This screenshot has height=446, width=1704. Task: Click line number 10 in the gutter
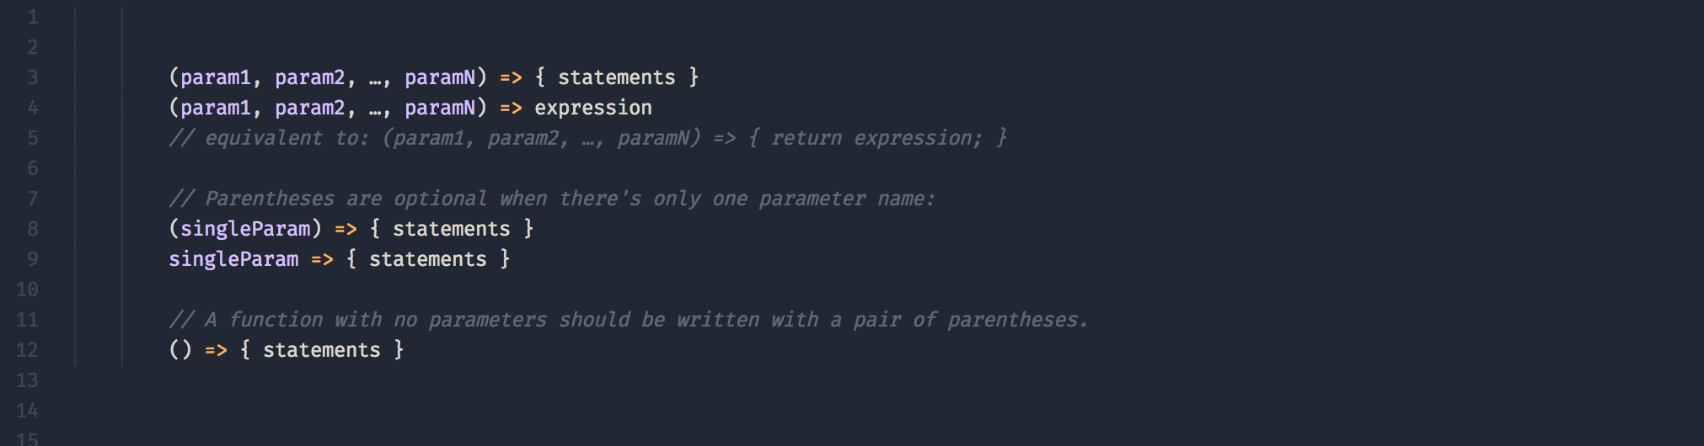coord(27,289)
